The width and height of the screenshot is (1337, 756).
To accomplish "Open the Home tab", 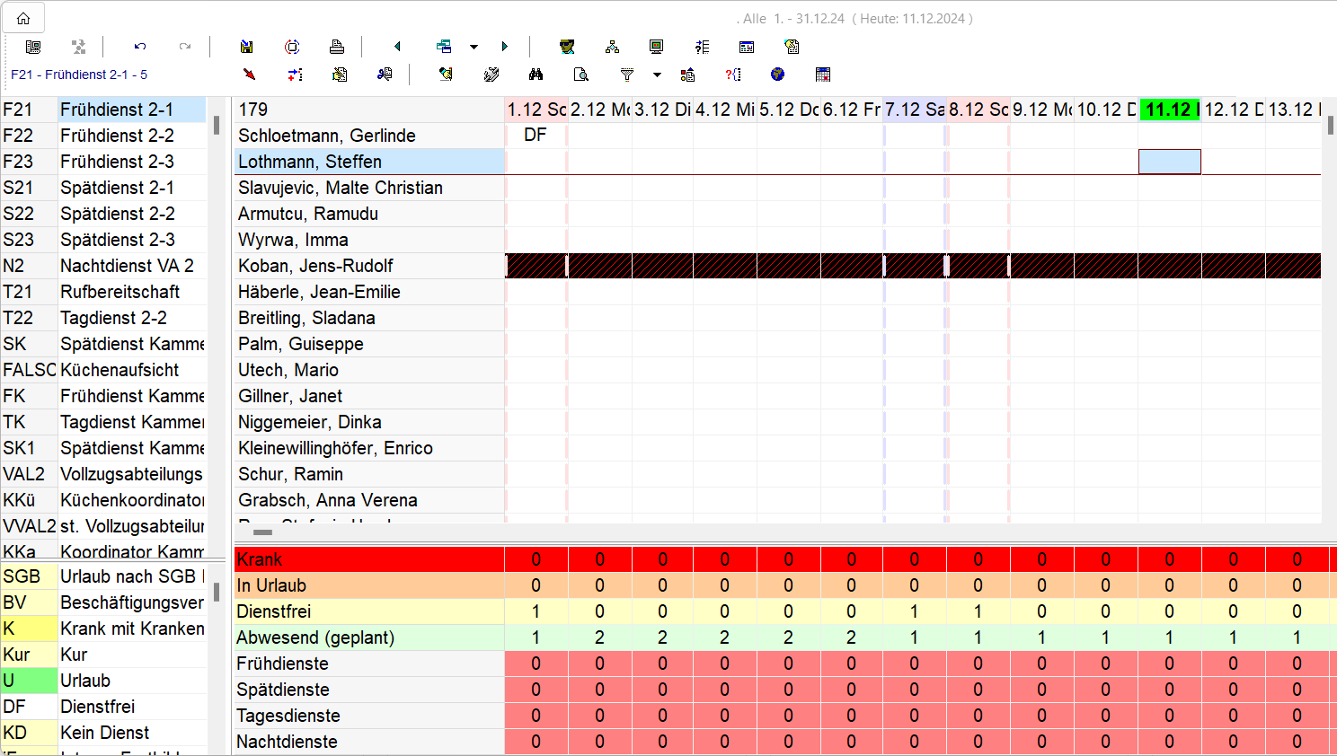I will pyautogui.click(x=23, y=18).
